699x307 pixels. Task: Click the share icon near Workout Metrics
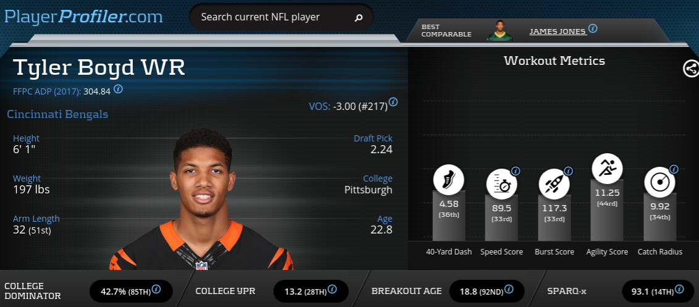(690, 69)
